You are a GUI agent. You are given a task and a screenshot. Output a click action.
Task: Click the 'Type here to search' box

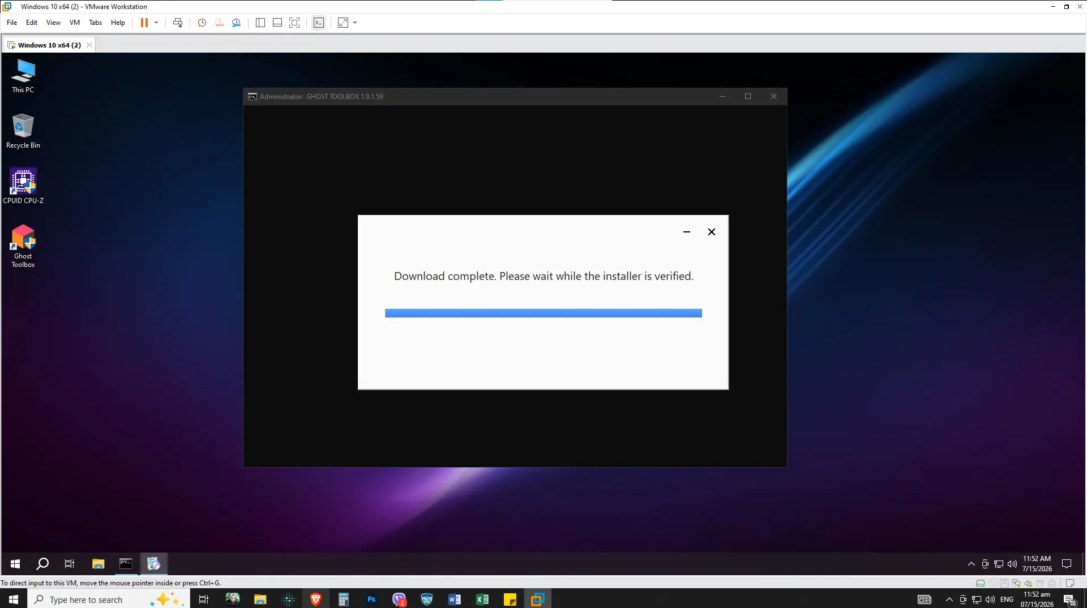[x=108, y=600]
